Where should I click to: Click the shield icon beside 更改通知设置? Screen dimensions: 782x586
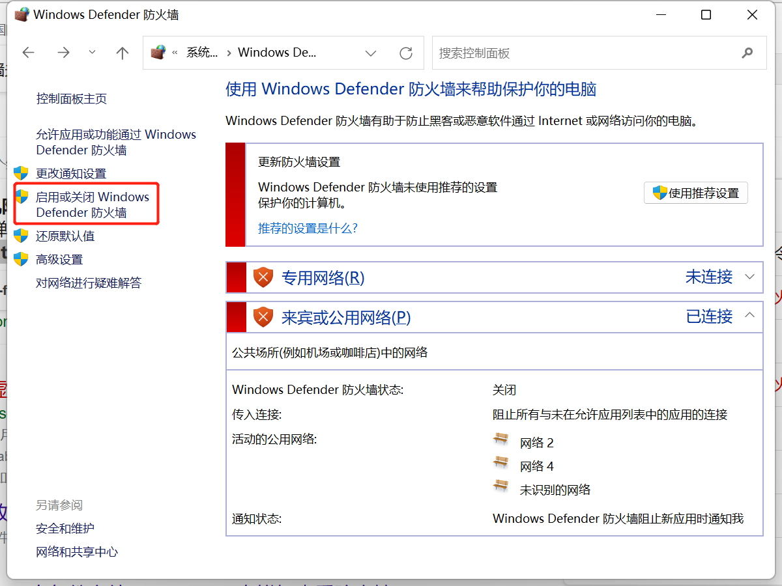pos(22,173)
